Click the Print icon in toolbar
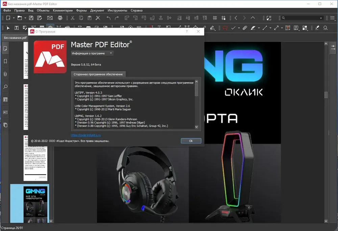 [60, 18]
